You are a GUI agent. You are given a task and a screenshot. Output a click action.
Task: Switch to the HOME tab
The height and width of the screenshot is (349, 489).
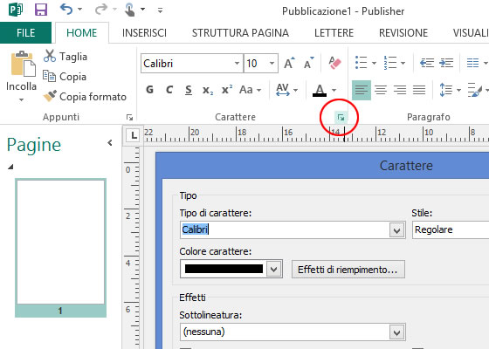tap(82, 33)
